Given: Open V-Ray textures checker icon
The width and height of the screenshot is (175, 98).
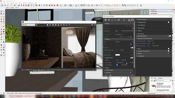Looking at the screenshot, I should pyautogui.click(x=119, y=20).
